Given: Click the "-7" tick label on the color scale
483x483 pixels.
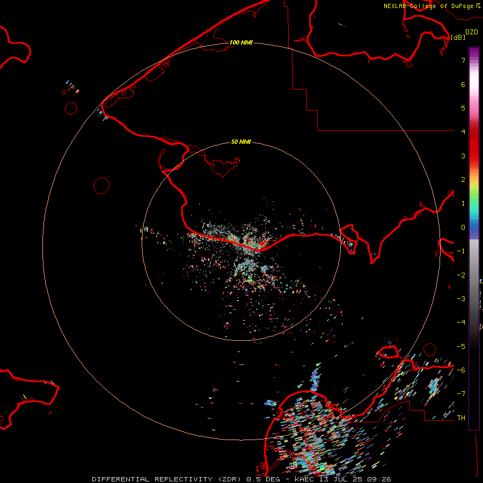Looking at the screenshot, I should pos(461,394).
